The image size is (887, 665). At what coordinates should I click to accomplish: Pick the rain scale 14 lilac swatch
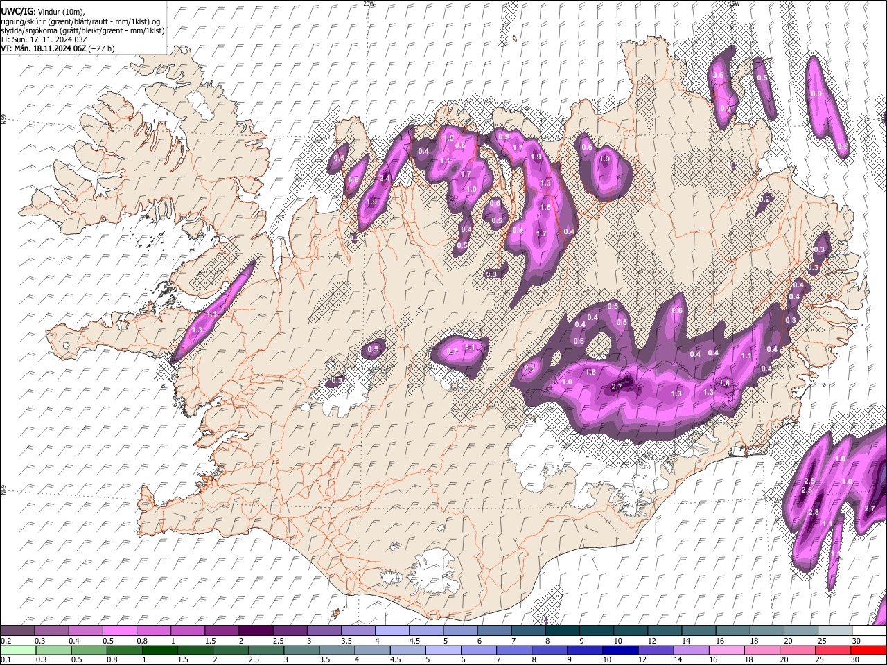(x=692, y=650)
